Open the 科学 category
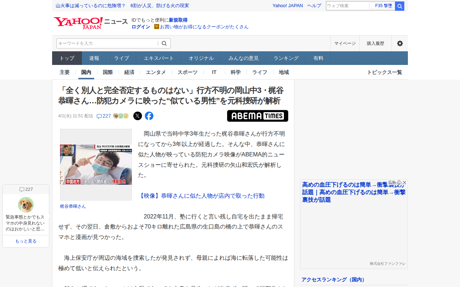This screenshot has width=460, height=287. pos(236,72)
